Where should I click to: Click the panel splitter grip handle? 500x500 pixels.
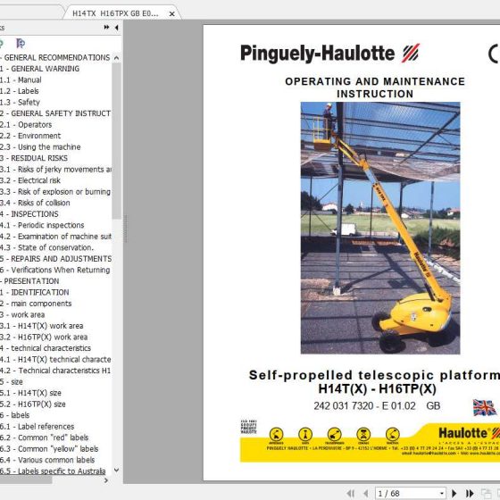(126, 229)
